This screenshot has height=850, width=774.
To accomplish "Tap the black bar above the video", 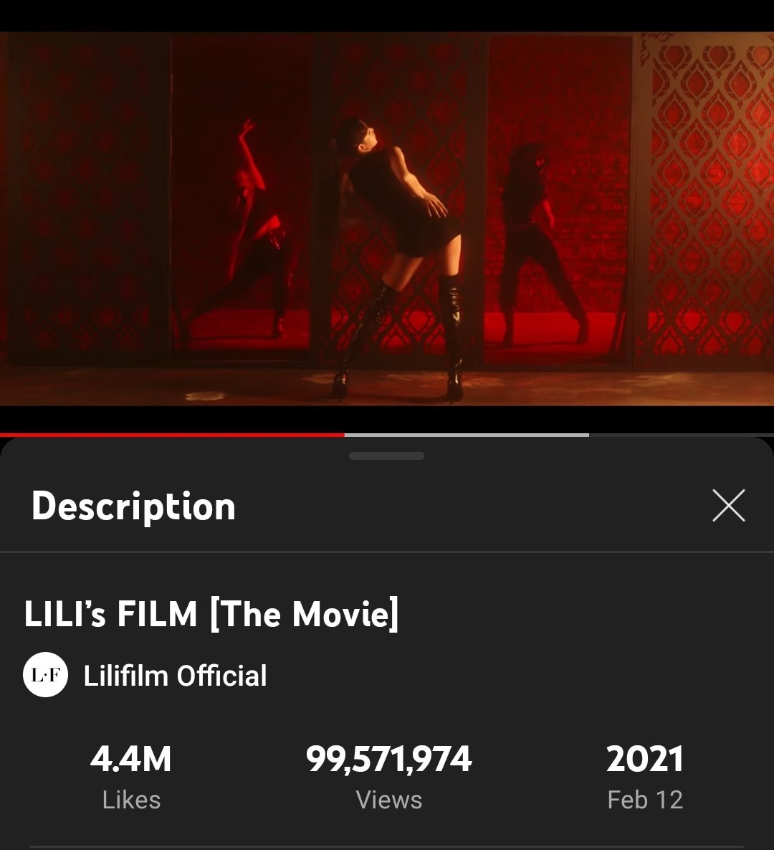I will pyautogui.click(x=387, y=16).
